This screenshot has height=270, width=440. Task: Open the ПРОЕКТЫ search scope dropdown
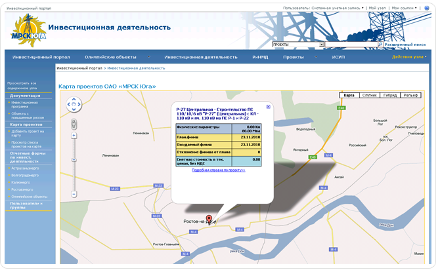(x=322, y=45)
